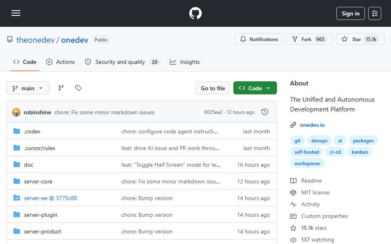Open server-core commit message link
This screenshot has height=244, width=391.
click(x=171, y=181)
